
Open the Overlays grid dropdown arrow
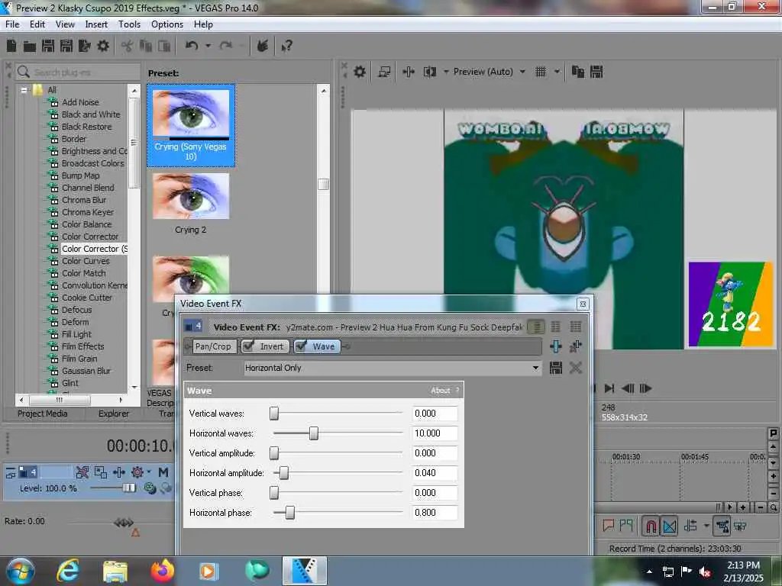click(557, 72)
